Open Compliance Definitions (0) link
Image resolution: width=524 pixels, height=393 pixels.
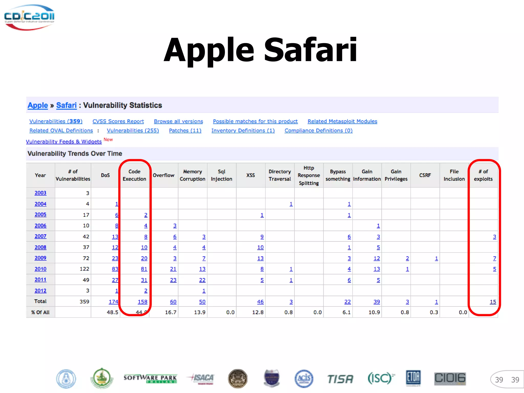[x=319, y=130]
